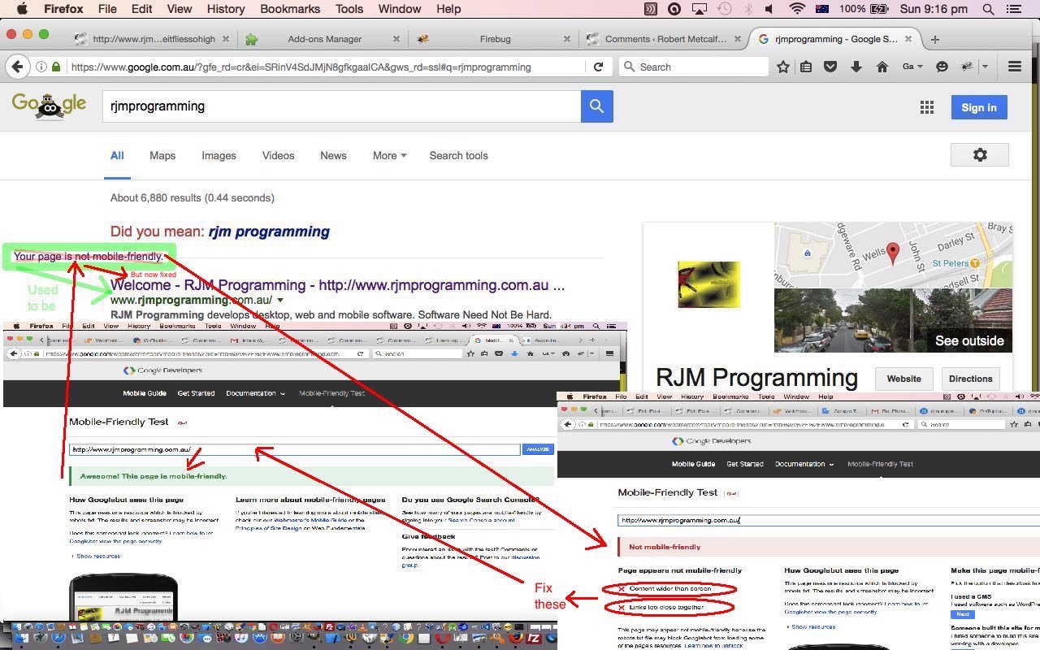Click the blue Google search magnifier button
This screenshot has width=1040, height=650.
596,106
